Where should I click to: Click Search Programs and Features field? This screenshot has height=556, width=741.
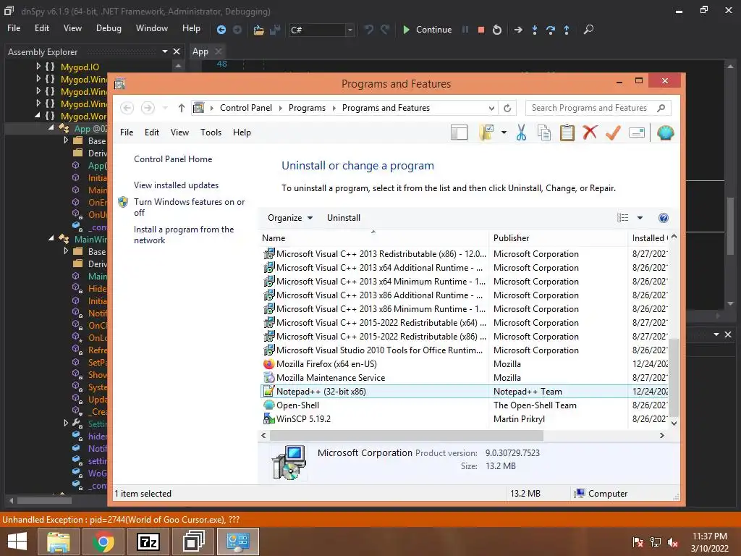598,108
